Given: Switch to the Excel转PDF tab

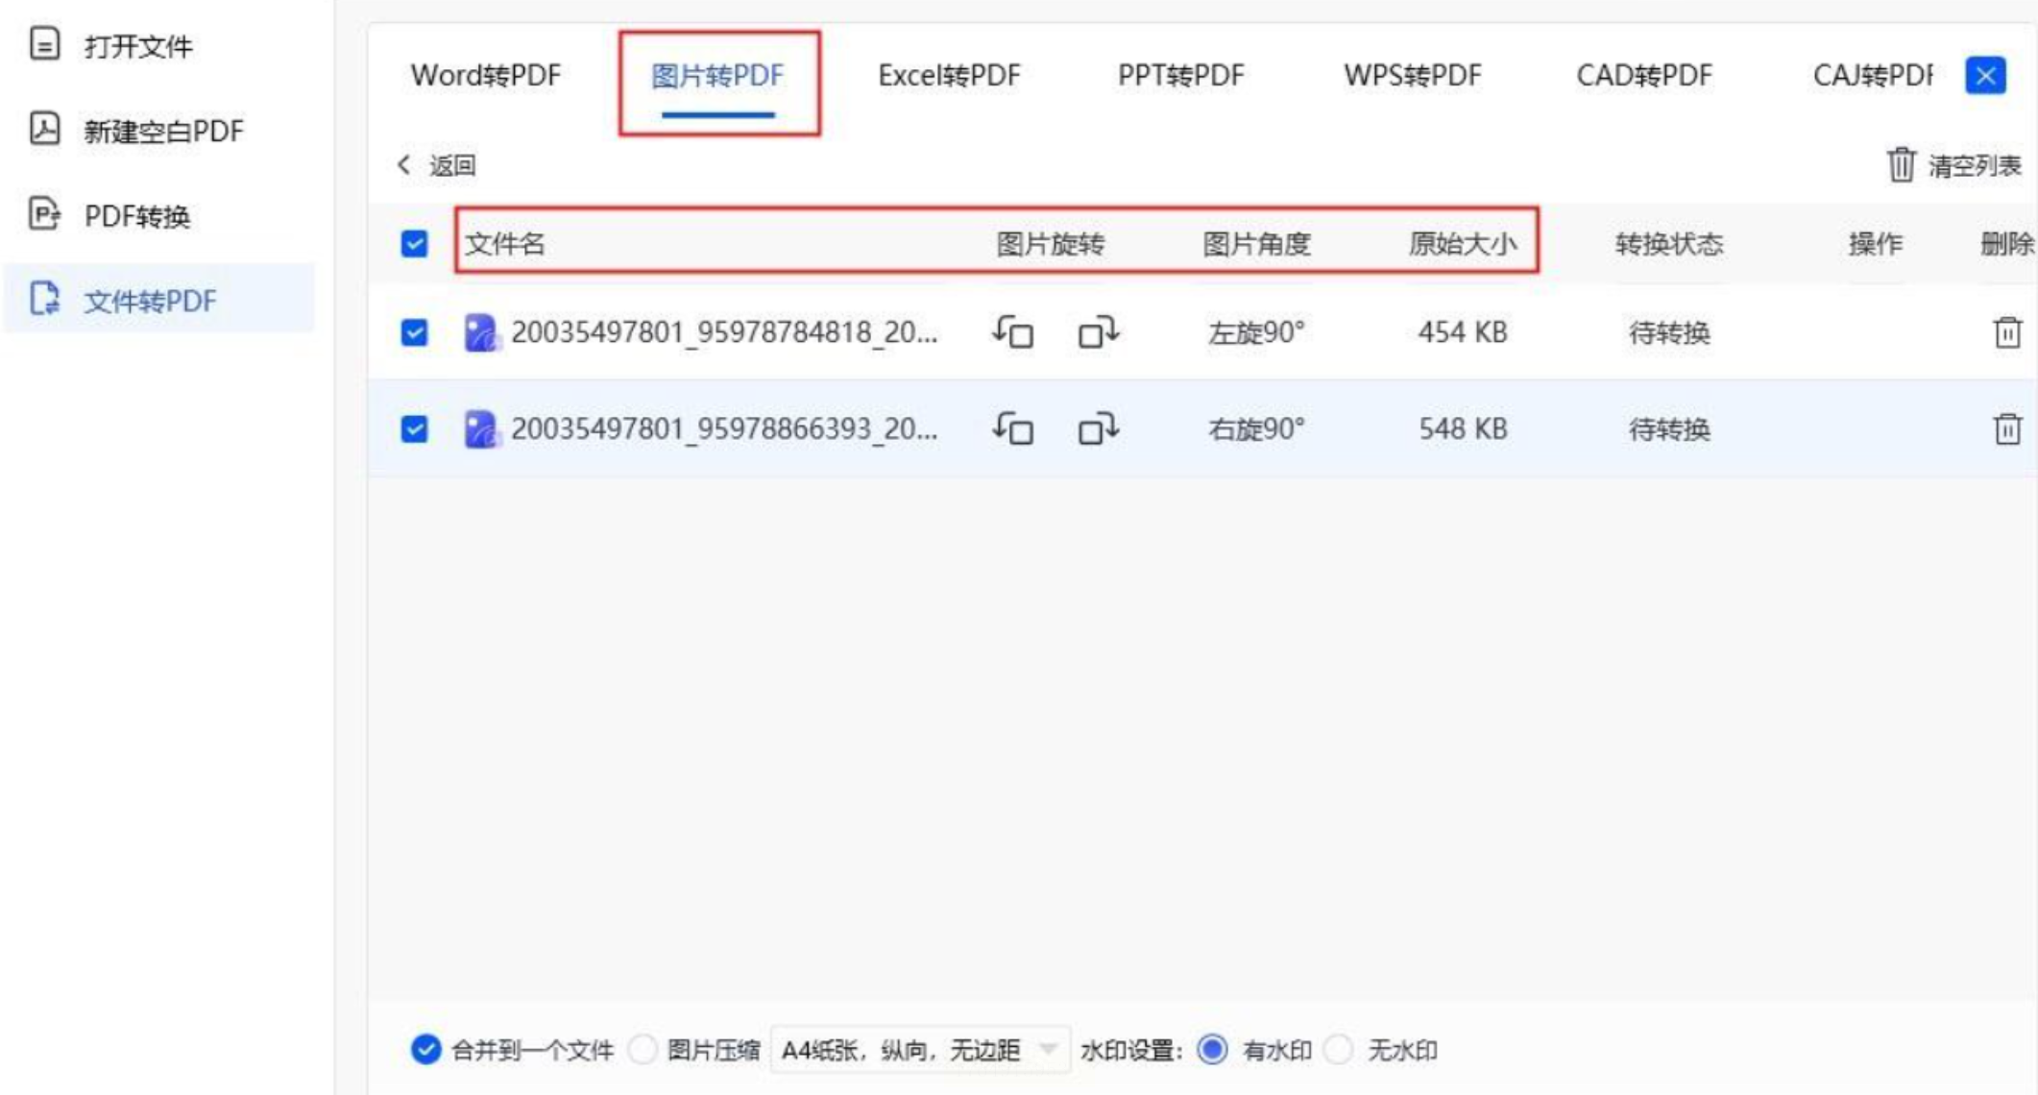Looking at the screenshot, I should click(949, 76).
